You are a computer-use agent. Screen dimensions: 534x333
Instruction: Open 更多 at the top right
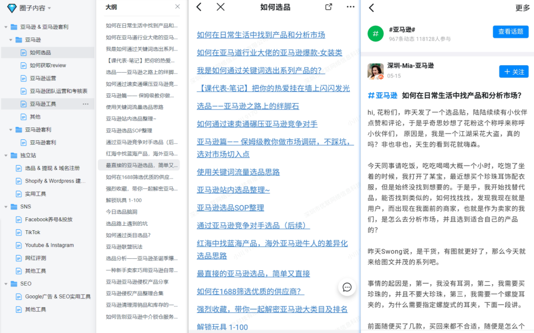[x=523, y=8]
